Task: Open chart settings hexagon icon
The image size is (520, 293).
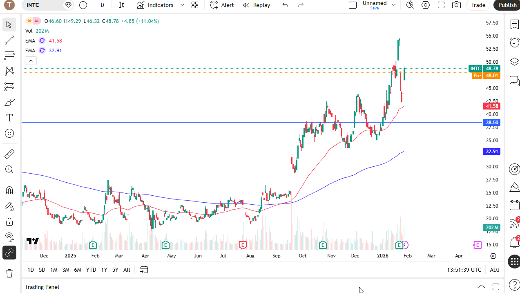Action: 426,5
